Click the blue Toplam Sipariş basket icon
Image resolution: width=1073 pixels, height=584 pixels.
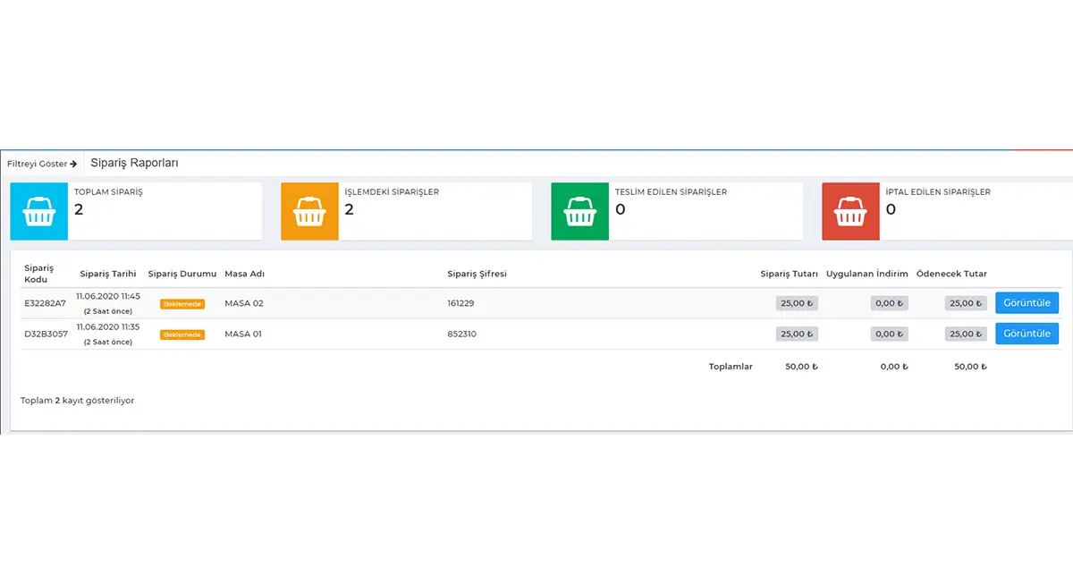click(x=39, y=212)
